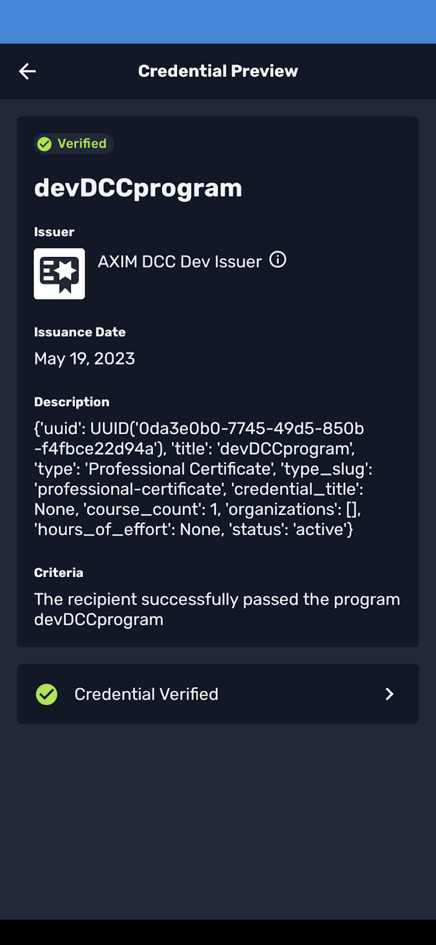Tap the Description section label
This screenshot has height=945, width=436.
coord(72,402)
